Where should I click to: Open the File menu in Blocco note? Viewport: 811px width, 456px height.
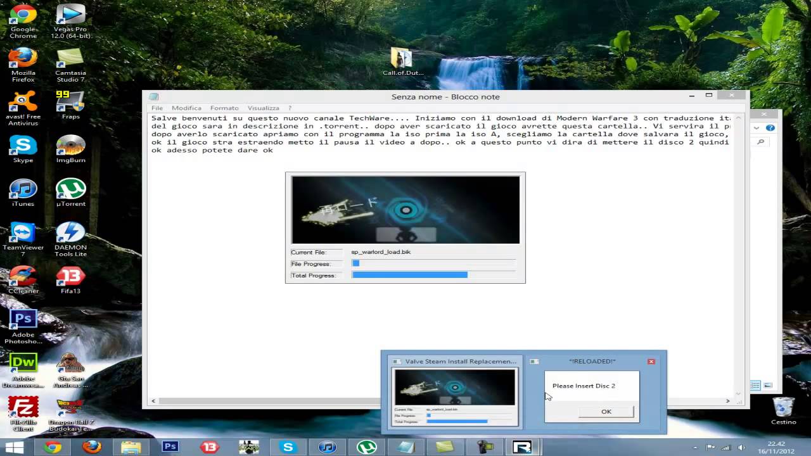click(156, 108)
